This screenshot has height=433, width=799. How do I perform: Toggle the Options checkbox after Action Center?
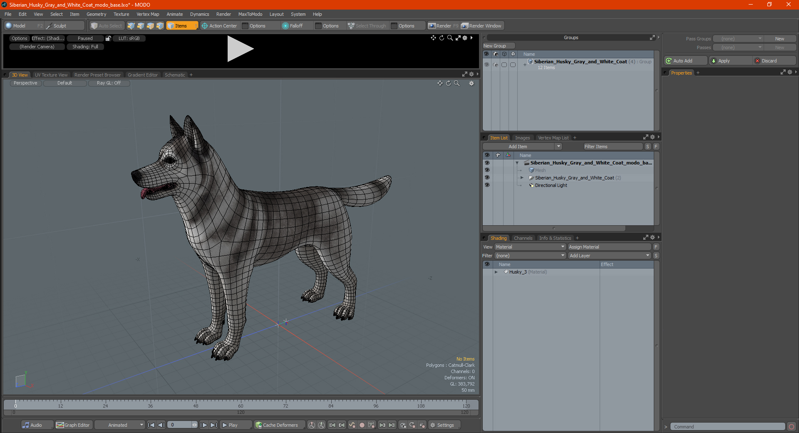tap(246, 26)
